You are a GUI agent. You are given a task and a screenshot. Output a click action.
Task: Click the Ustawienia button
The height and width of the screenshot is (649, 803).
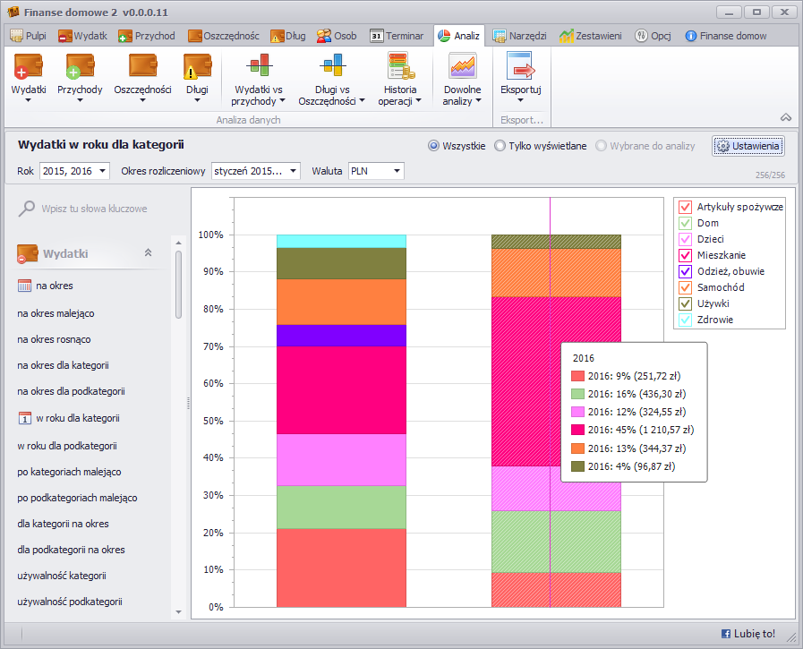(x=748, y=146)
